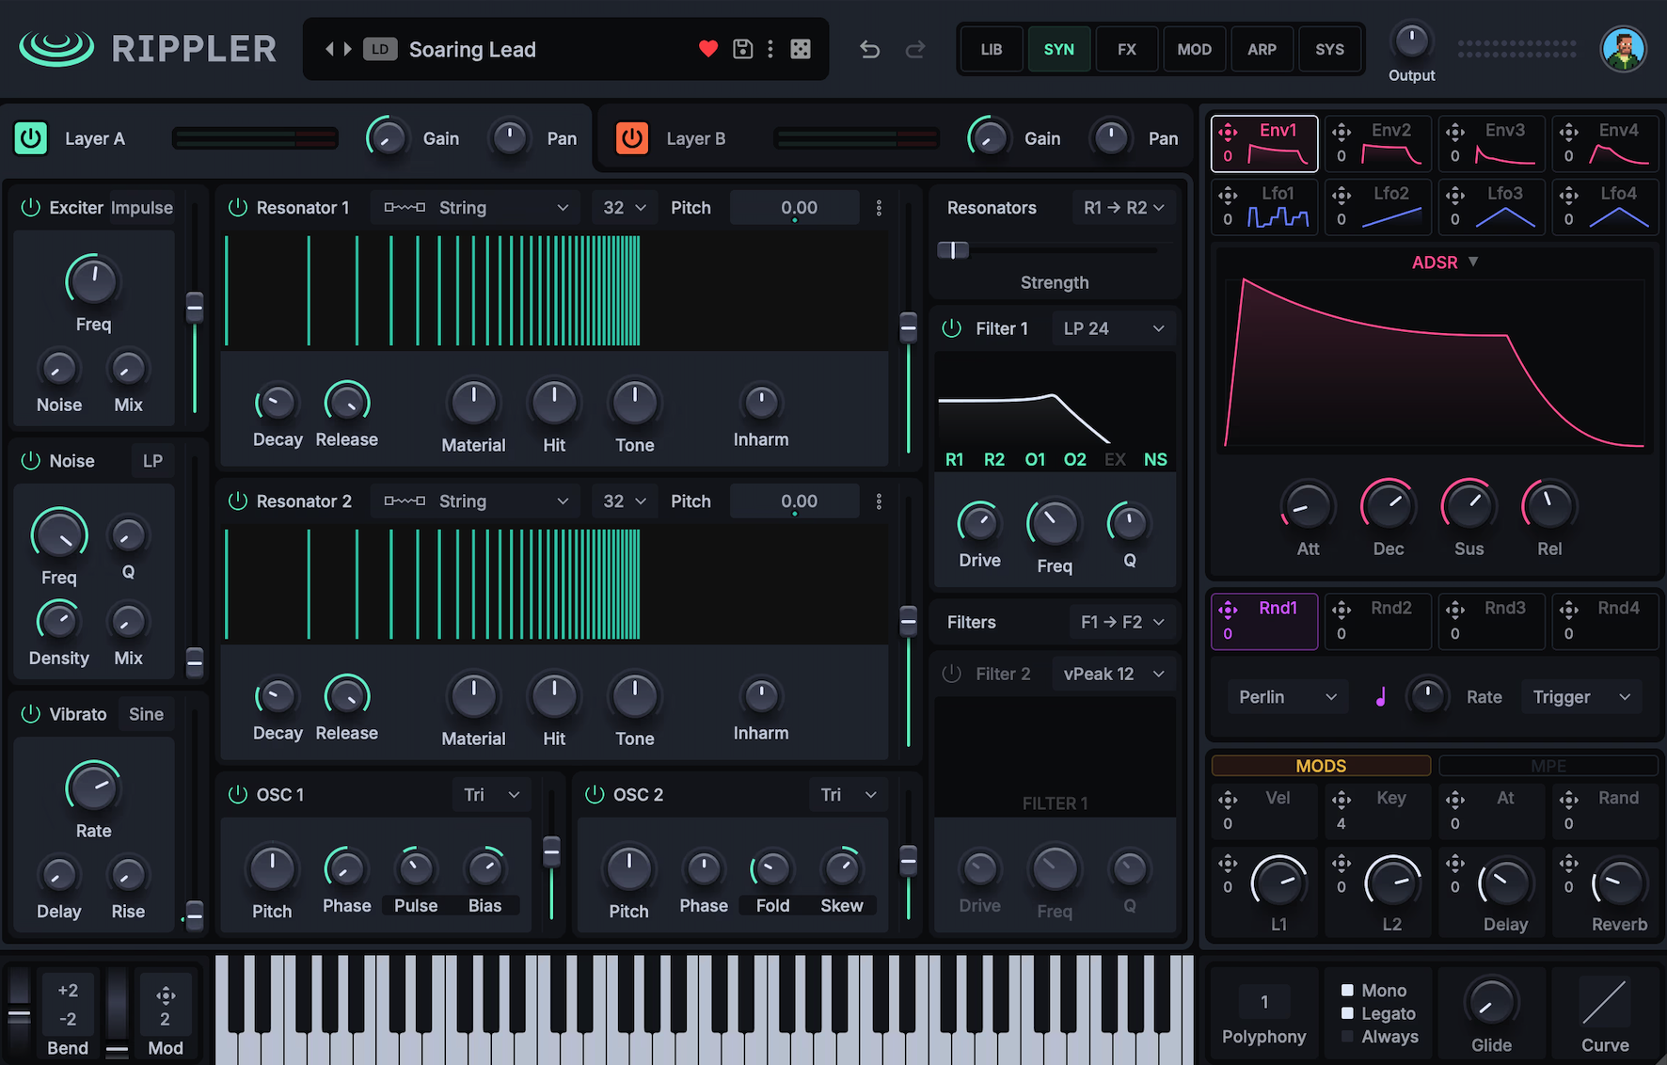Viewport: 1667px width, 1065px height.
Task: Click the Exciter level vertical slider
Action: [x=195, y=307]
